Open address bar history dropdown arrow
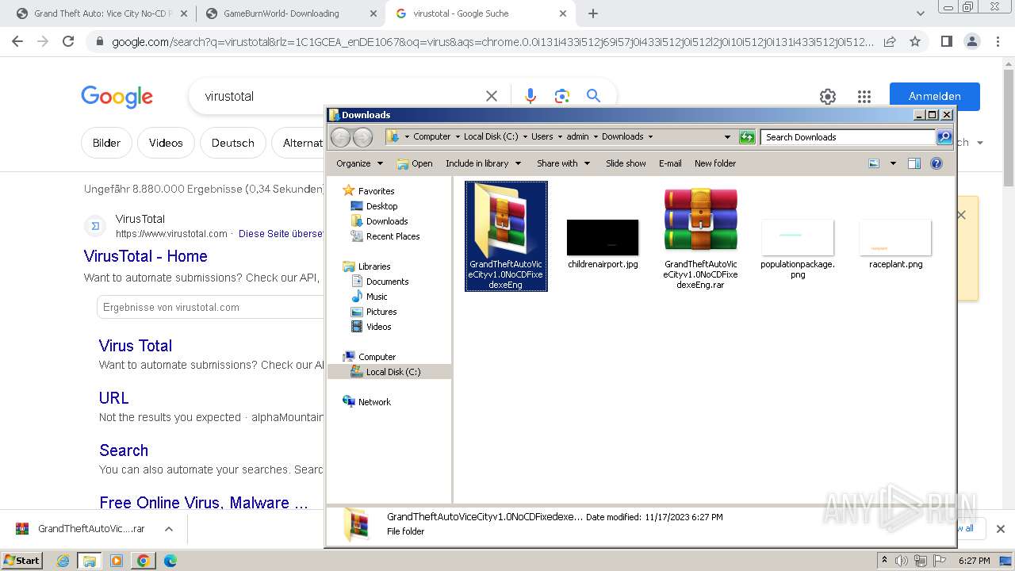 coord(727,137)
